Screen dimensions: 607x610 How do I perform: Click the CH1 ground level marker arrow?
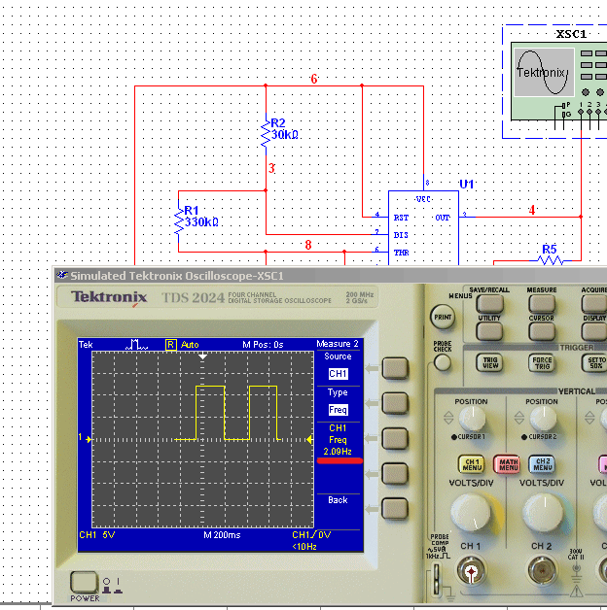89,440
